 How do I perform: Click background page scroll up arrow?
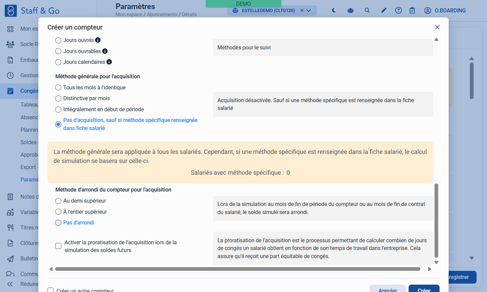pyautogui.click(x=472, y=58)
